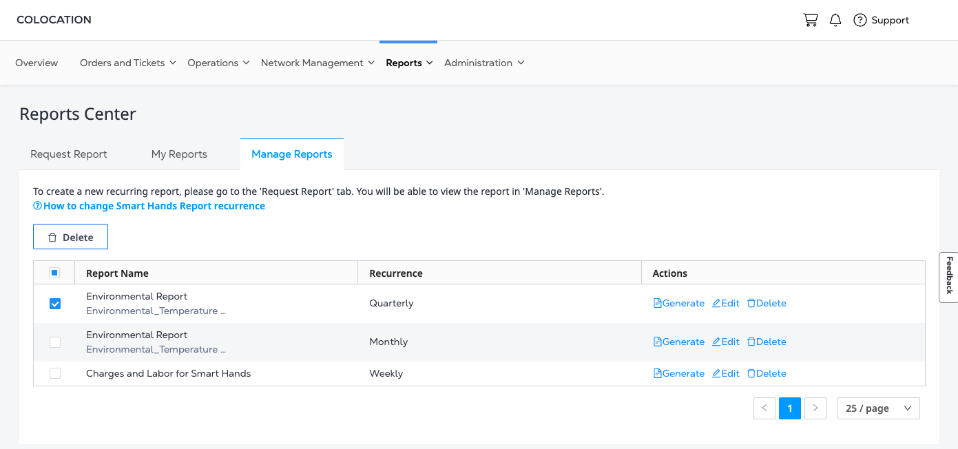Edit the Quarterly Environmental Report
Image resolution: width=958 pixels, height=449 pixels.
[x=725, y=303]
